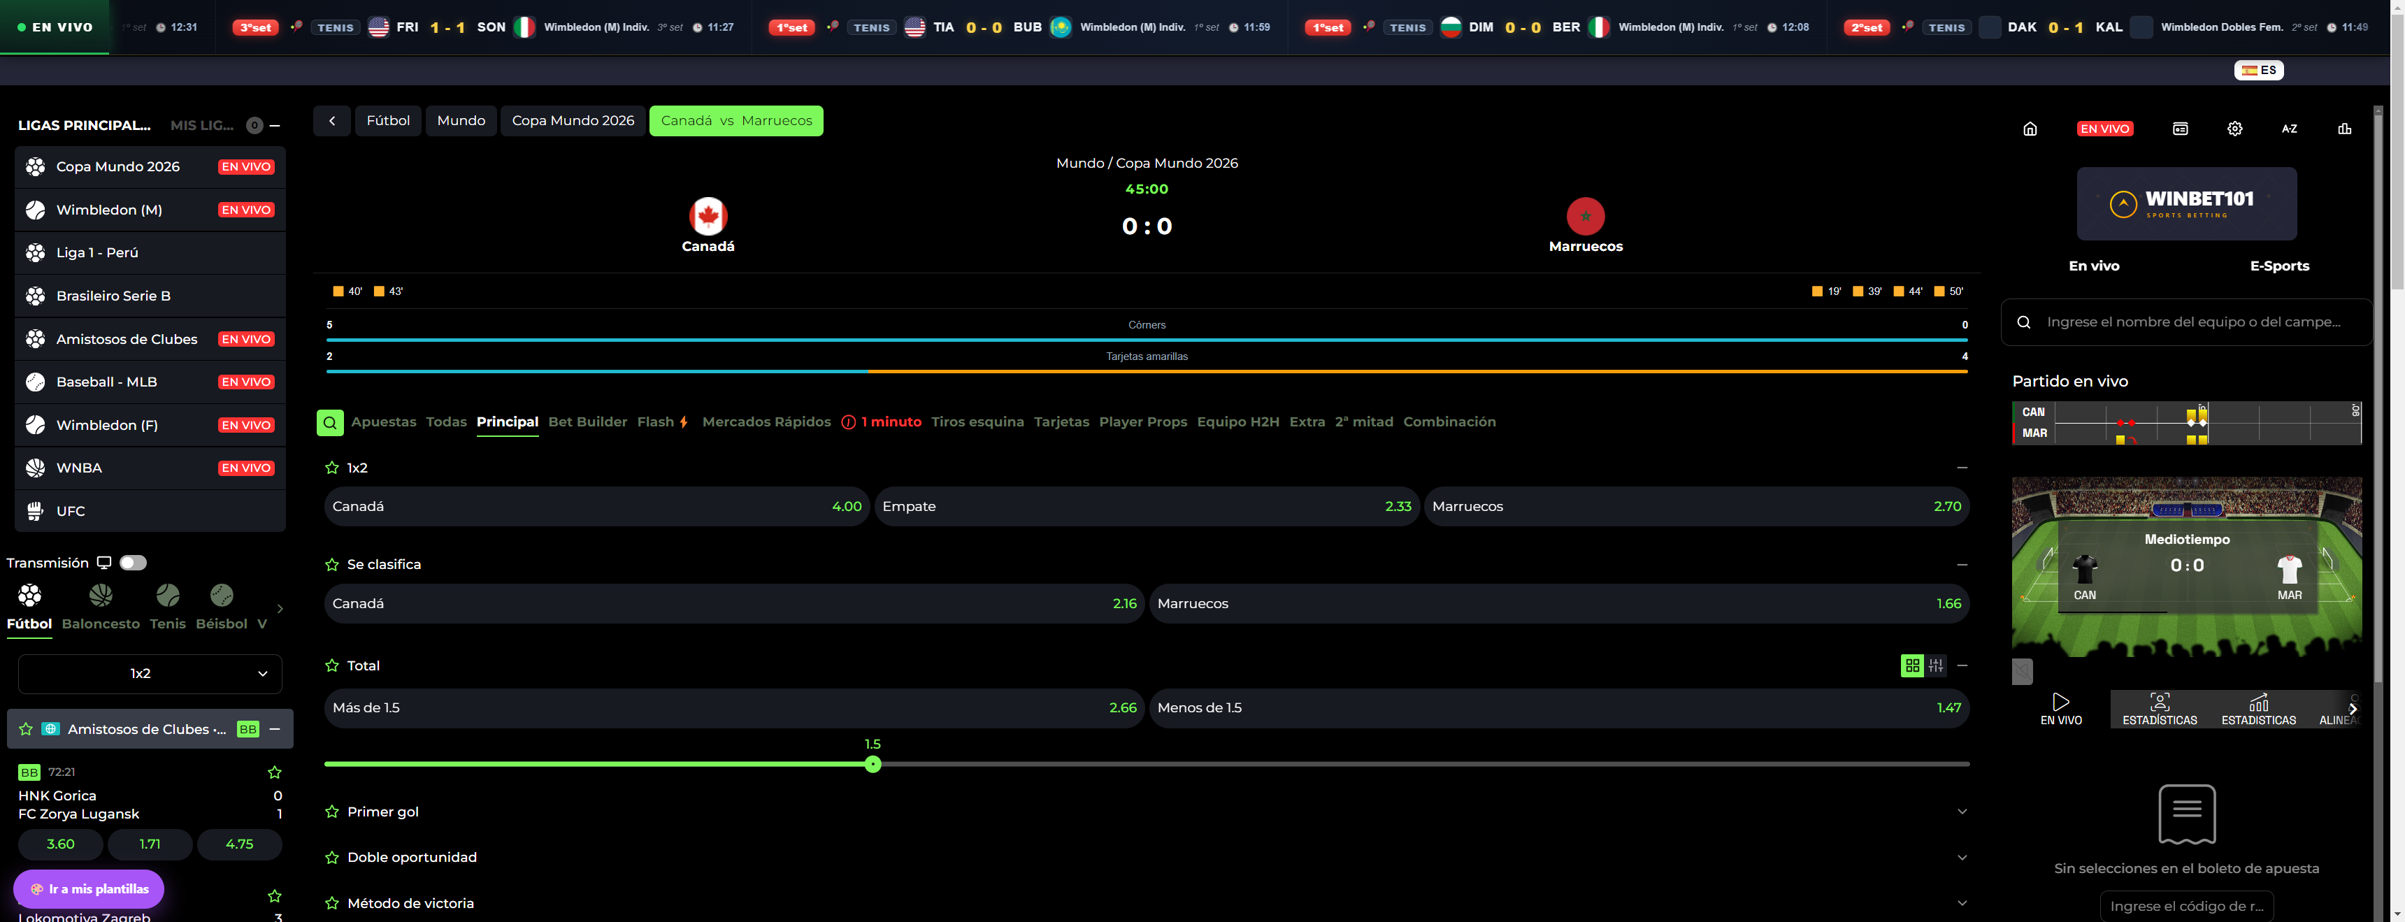Image resolution: width=2405 pixels, height=922 pixels.
Task: Star the HNK Gorica match
Action: pos(275,772)
